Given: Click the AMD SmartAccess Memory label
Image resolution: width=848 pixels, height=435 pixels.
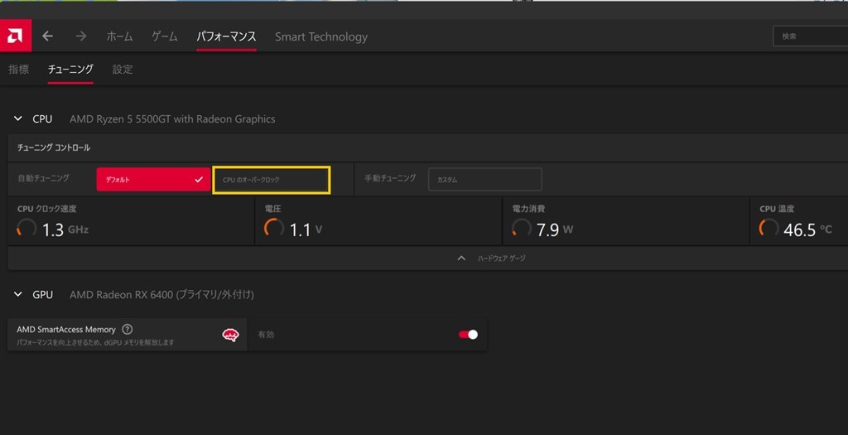Looking at the screenshot, I should click(x=66, y=330).
